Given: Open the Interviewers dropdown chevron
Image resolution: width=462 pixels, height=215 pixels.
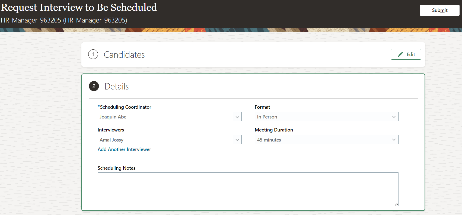Looking at the screenshot, I should [237, 140].
